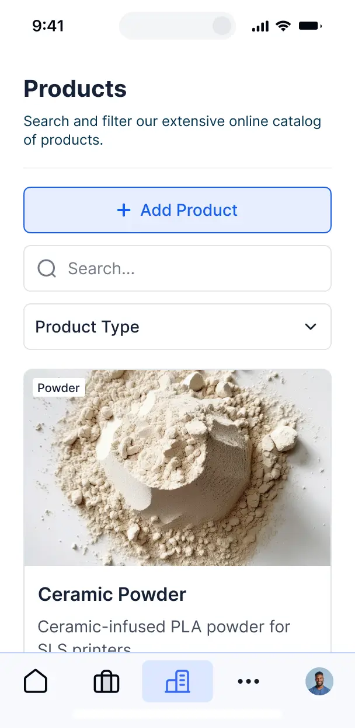The image size is (355, 728).
Task: Tap the magnifying glass search icon
Action: point(46,268)
